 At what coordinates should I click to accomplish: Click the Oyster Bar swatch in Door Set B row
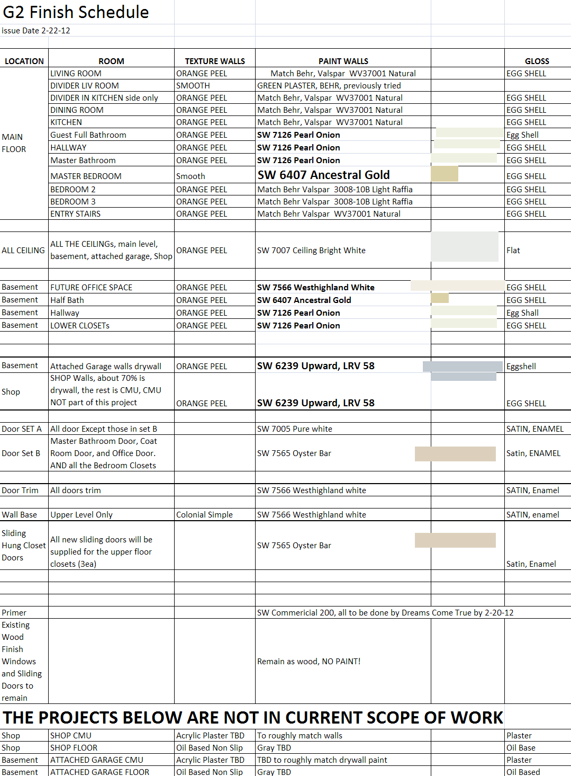(455, 454)
